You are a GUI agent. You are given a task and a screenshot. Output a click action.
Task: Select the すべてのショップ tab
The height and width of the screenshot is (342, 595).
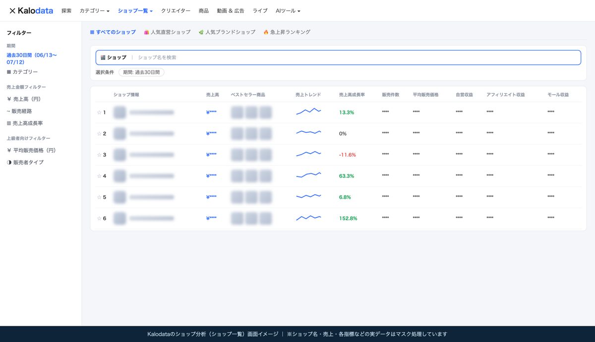click(113, 32)
